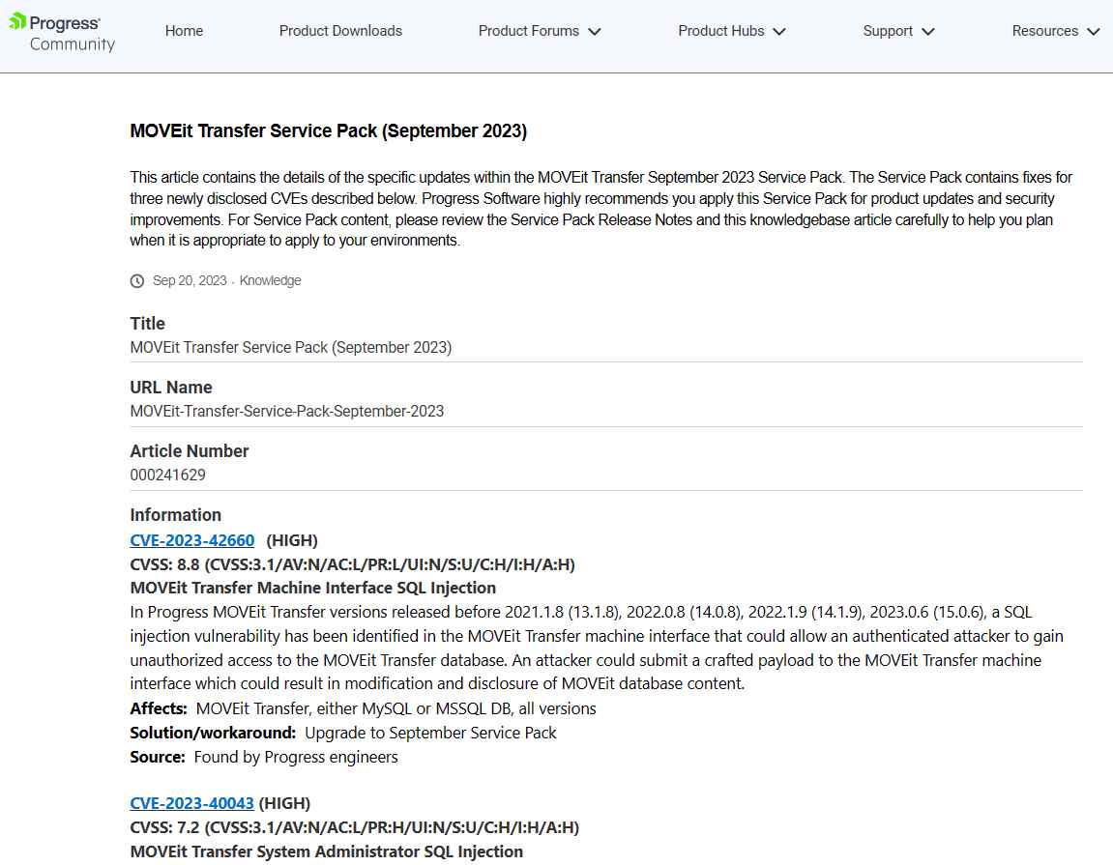Expand the Product Hubs chevron
Image resolution: width=1113 pixels, height=865 pixels.
pos(779,32)
